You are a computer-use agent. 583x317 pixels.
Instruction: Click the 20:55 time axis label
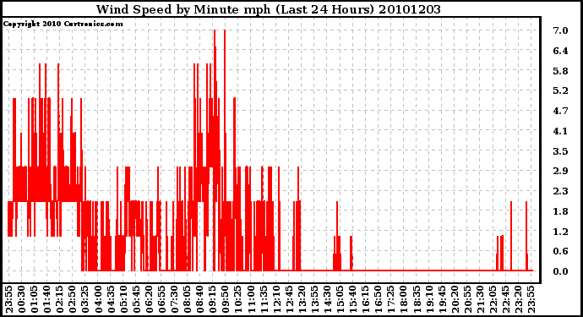(467, 300)
